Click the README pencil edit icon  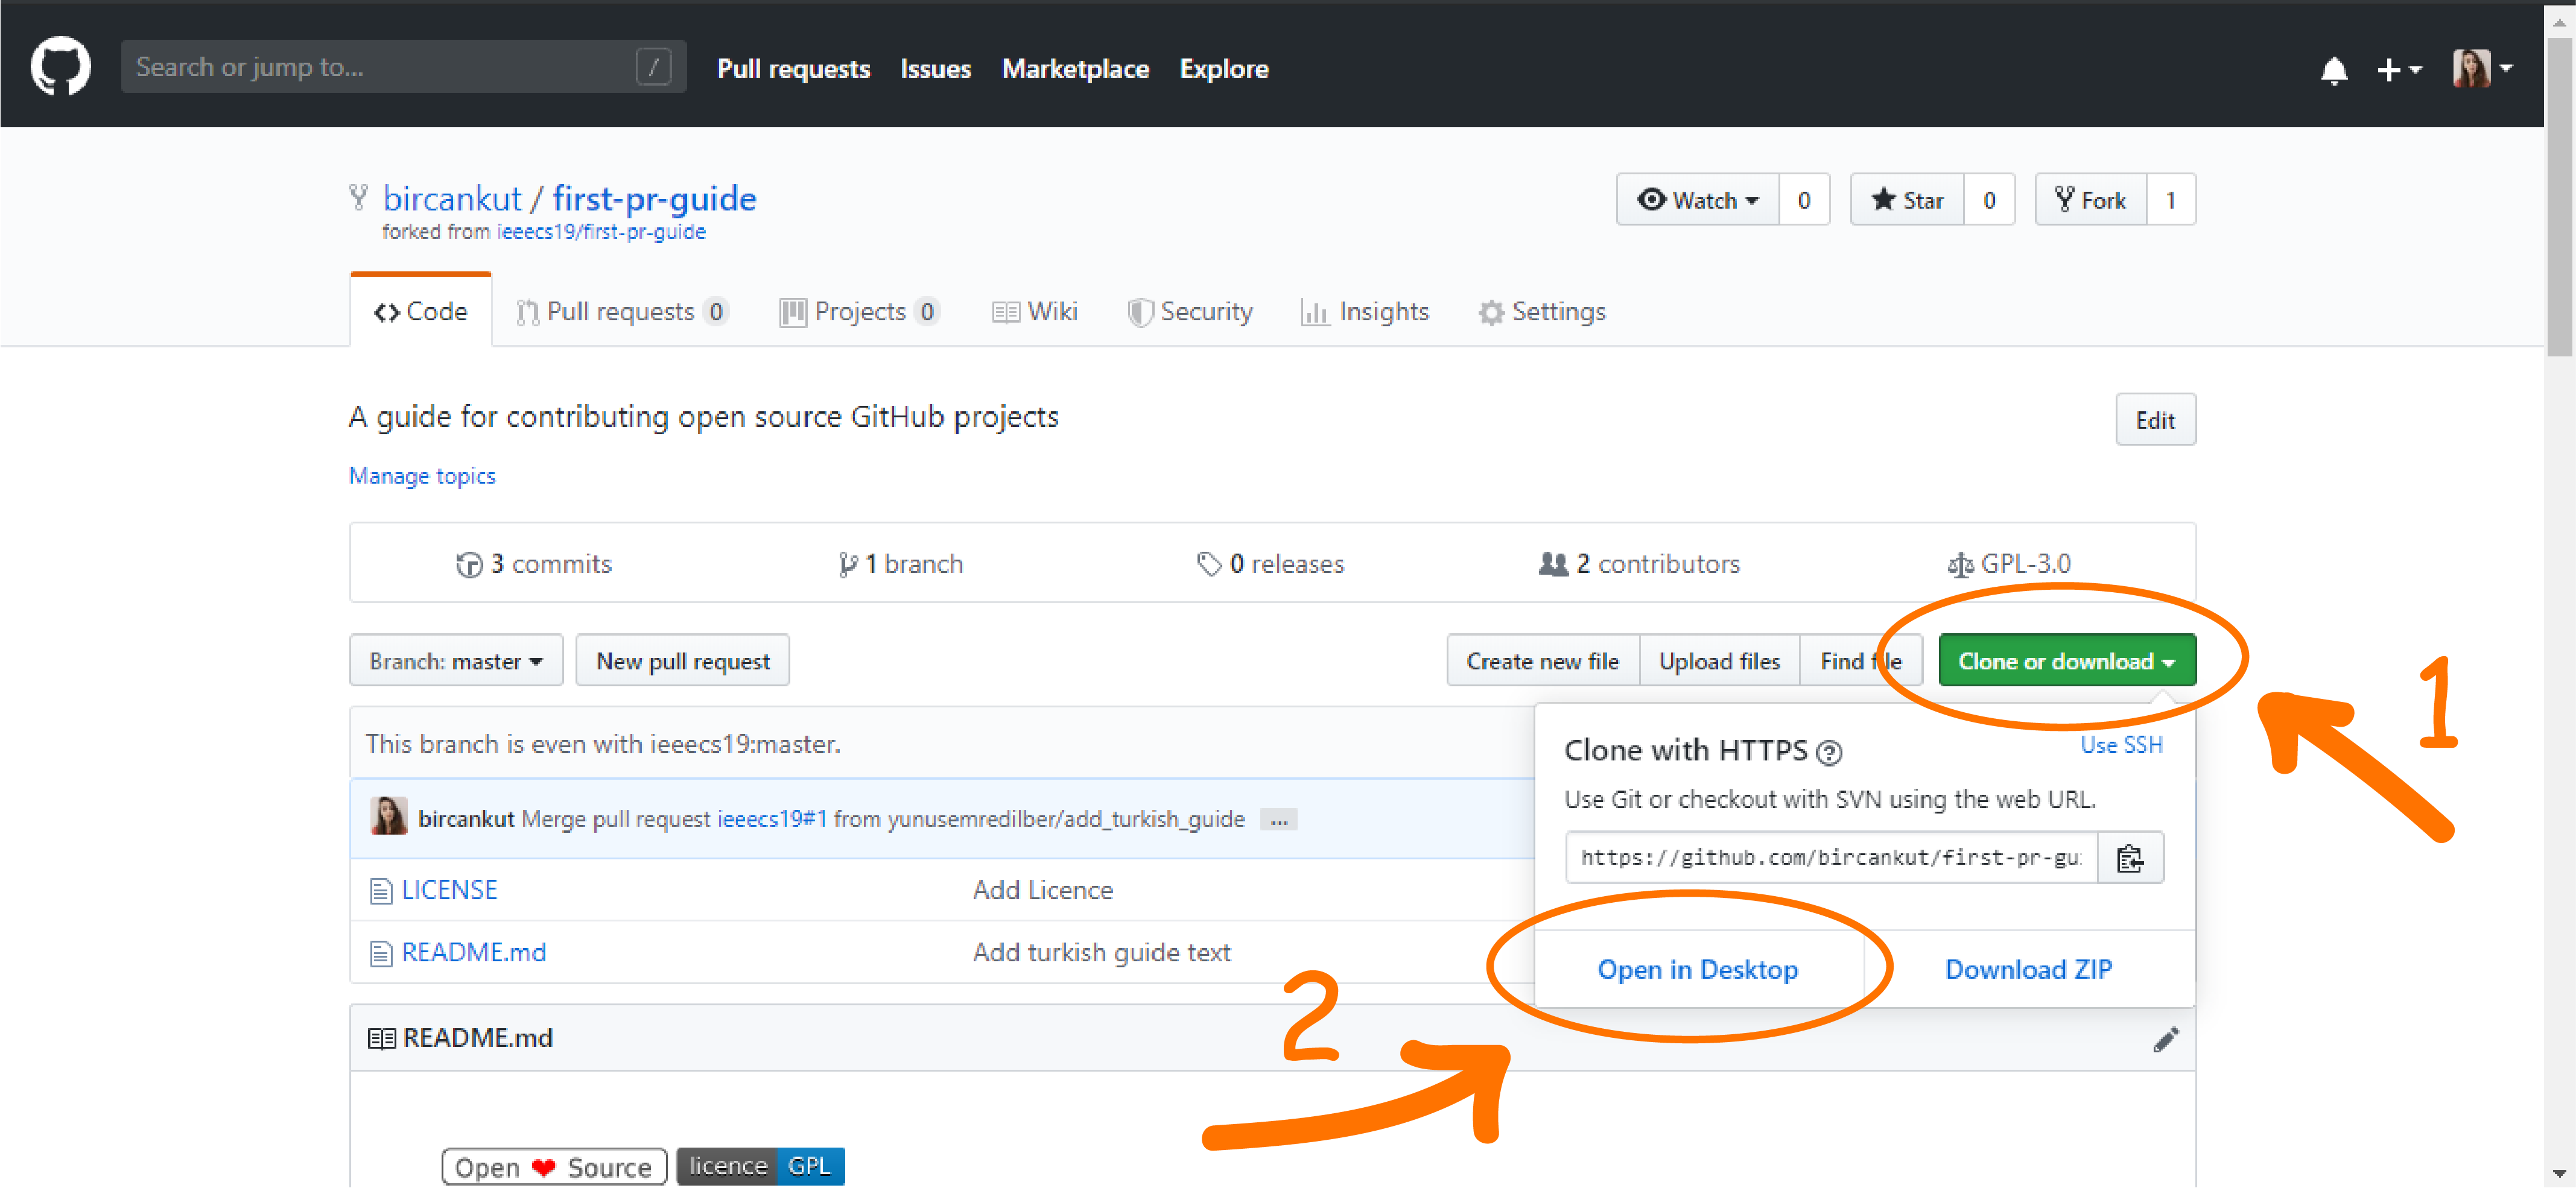[2165, 1039]
